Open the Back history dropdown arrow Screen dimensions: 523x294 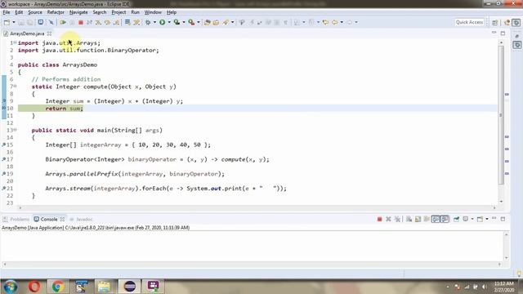click(342, 22)
